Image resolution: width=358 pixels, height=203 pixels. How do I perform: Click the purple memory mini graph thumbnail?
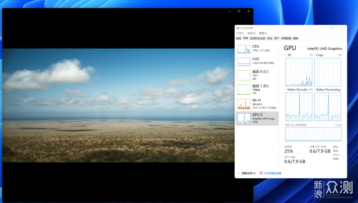pyautogui.click(x=244, y=62)
